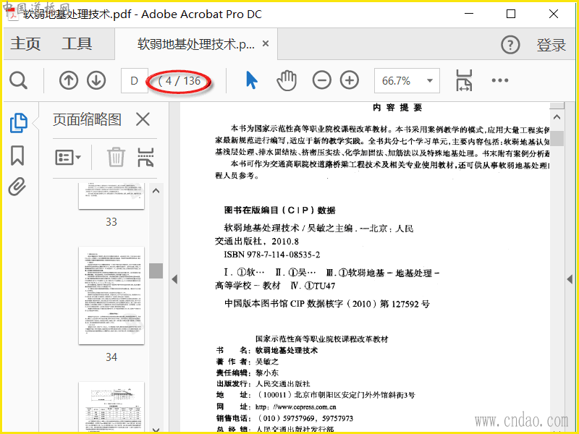Click the 销售电话 phone number line
This screenshot has width=579, height=434.
pos(284,418)
